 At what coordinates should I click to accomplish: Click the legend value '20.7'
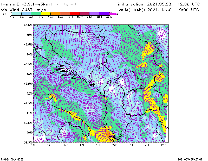[x=80, y=17]
